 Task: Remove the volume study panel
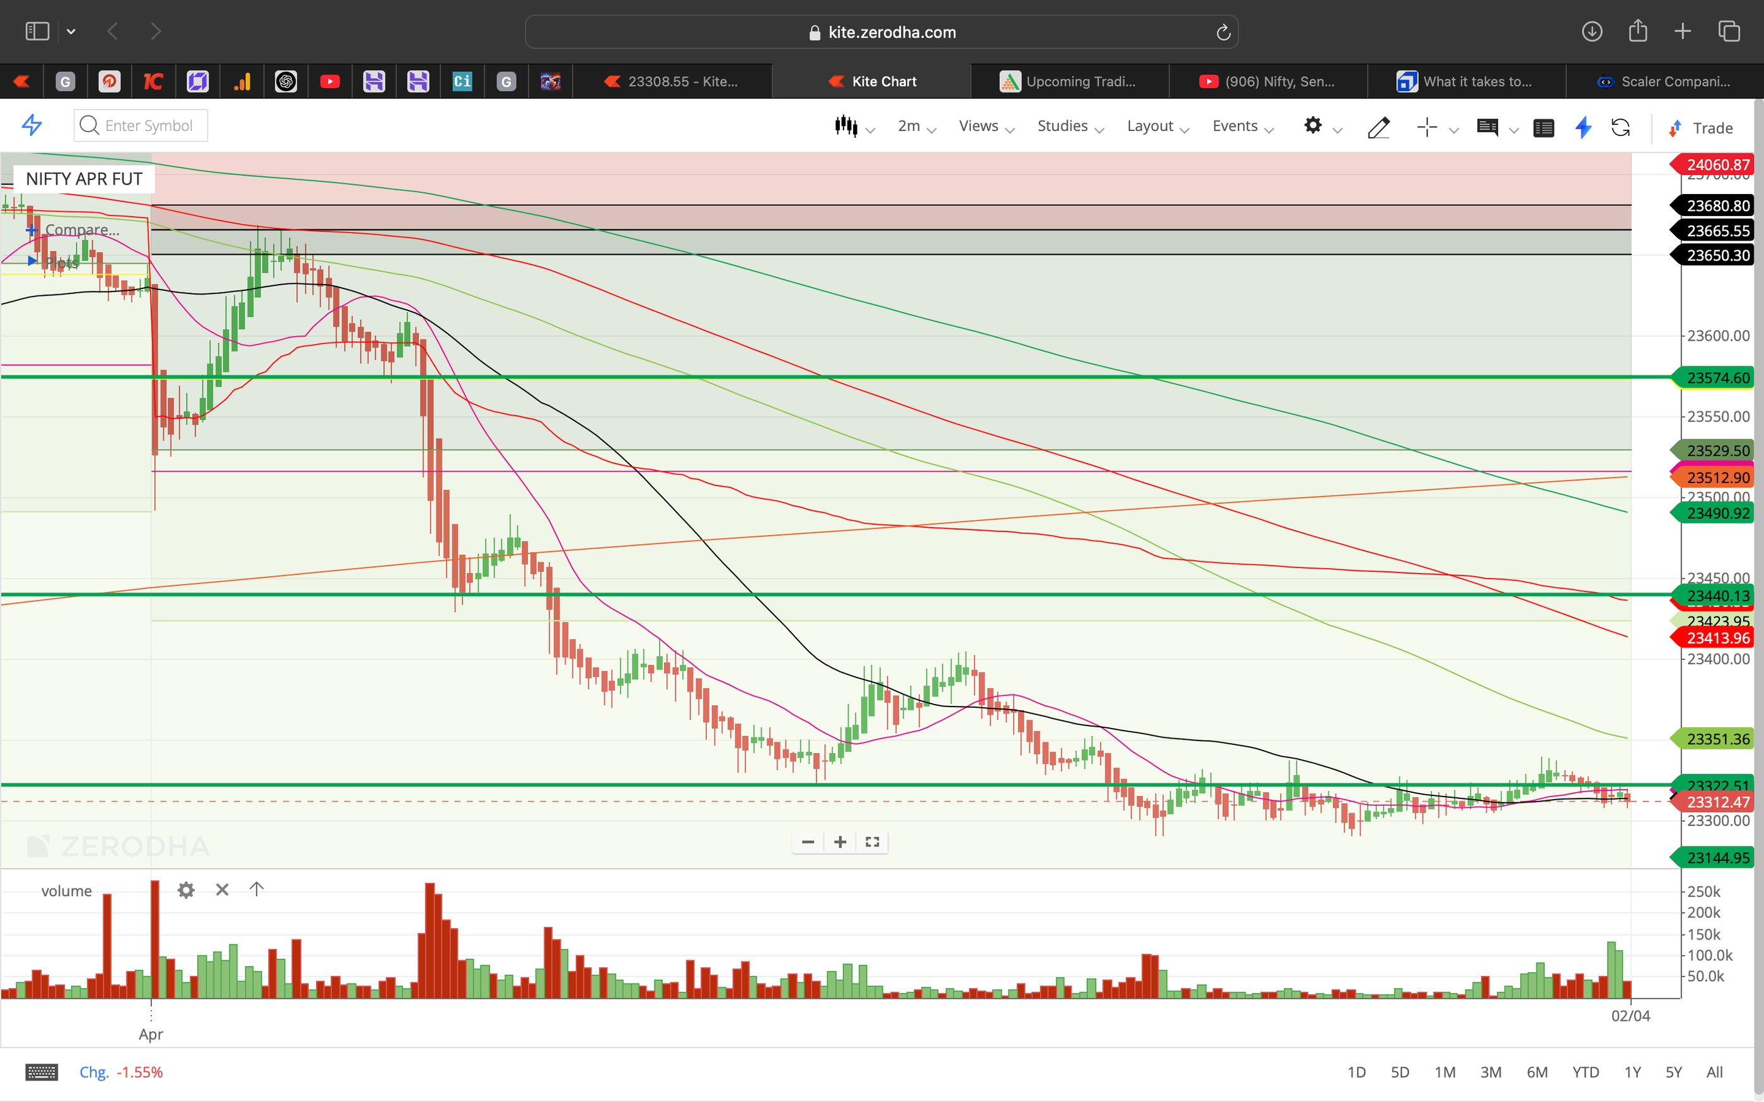(x=222, y=890)
